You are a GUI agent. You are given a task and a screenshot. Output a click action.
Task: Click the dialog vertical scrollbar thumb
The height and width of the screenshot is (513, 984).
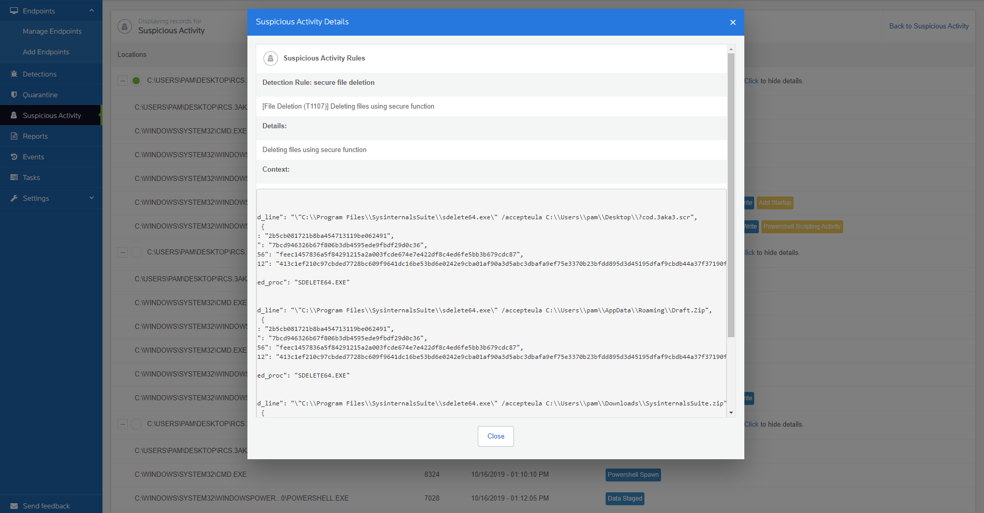coord(731,195)
